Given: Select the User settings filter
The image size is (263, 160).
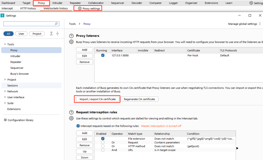Looking at the screenshot, I should [x=21, y=34].
